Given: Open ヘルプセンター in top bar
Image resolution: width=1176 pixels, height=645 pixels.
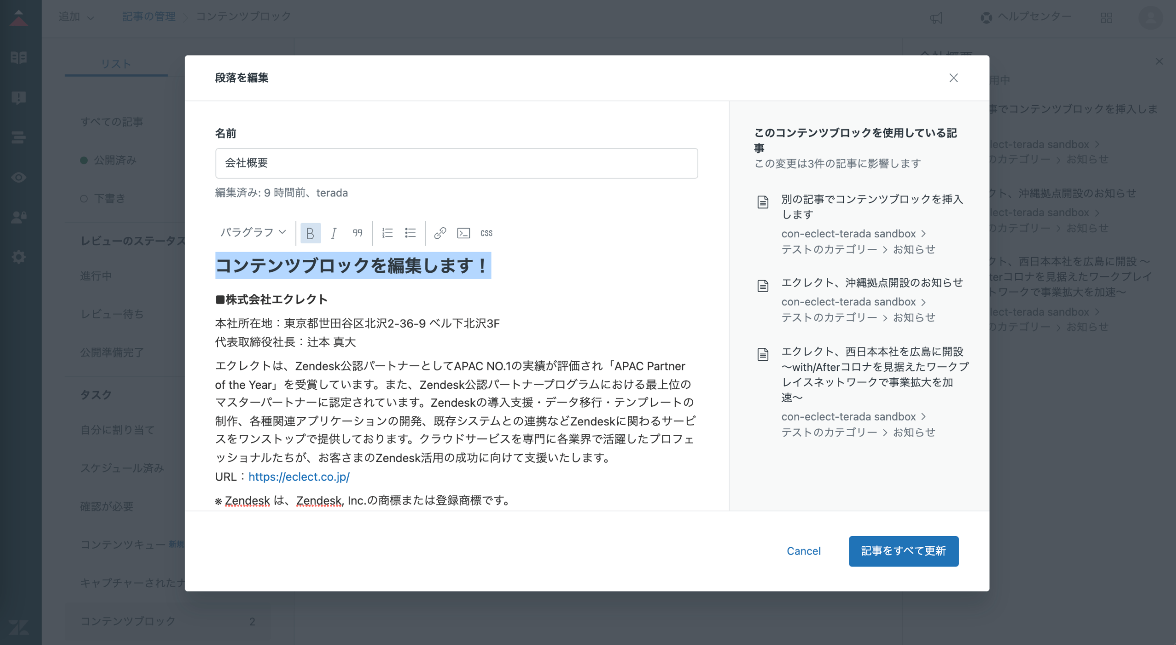Looking at the screenshot, I should pos(1026,17).
